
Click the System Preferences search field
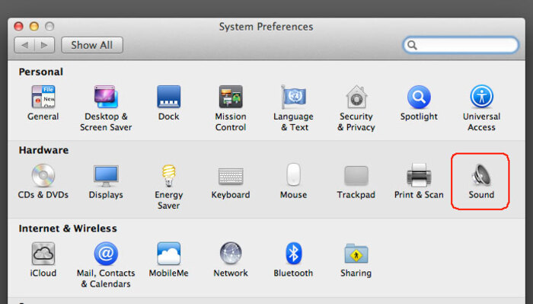point(461,45)
